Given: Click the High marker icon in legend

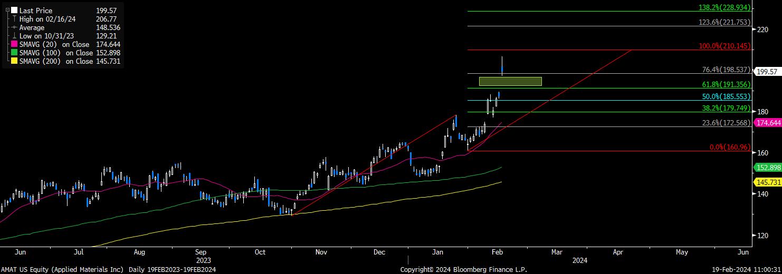Looking at the screenshot, I should point(14,18).
